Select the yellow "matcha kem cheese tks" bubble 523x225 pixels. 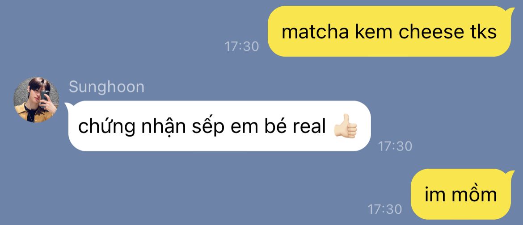[x=389, y=31]
